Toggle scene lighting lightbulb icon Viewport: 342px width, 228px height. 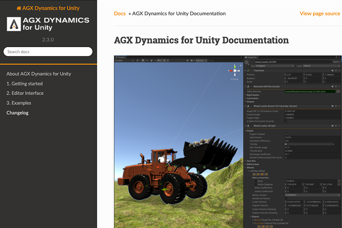143,60
